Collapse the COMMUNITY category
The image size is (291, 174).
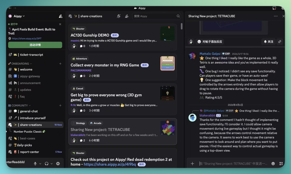(19, 105)
